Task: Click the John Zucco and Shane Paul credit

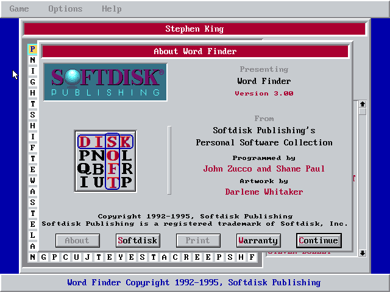Action: [x=264, y=169]
